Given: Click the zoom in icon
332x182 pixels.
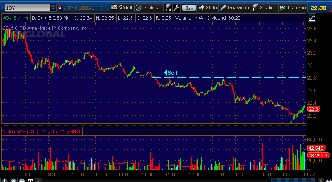Looking at the screenshot, I should tap(13, 180).
